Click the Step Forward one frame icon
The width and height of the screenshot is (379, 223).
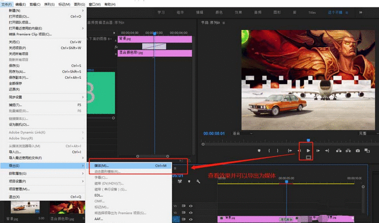pyautogui.click(x=318, y=150)
